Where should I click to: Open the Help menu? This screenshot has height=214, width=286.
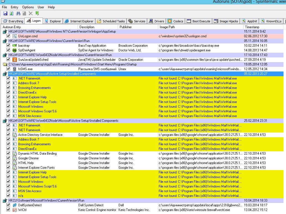51,7
